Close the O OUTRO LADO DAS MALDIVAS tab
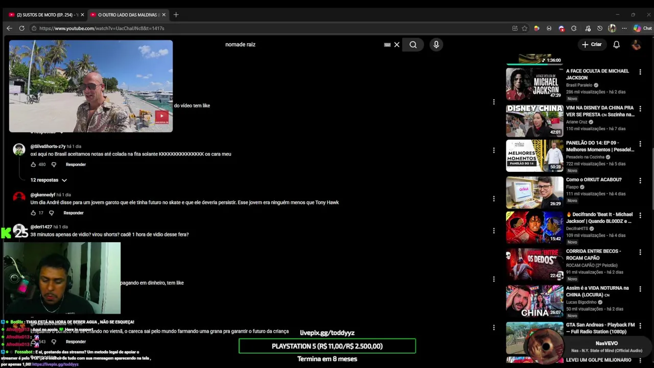The width and height of the screenshot is (654, 368). click(x=164, y=15)
